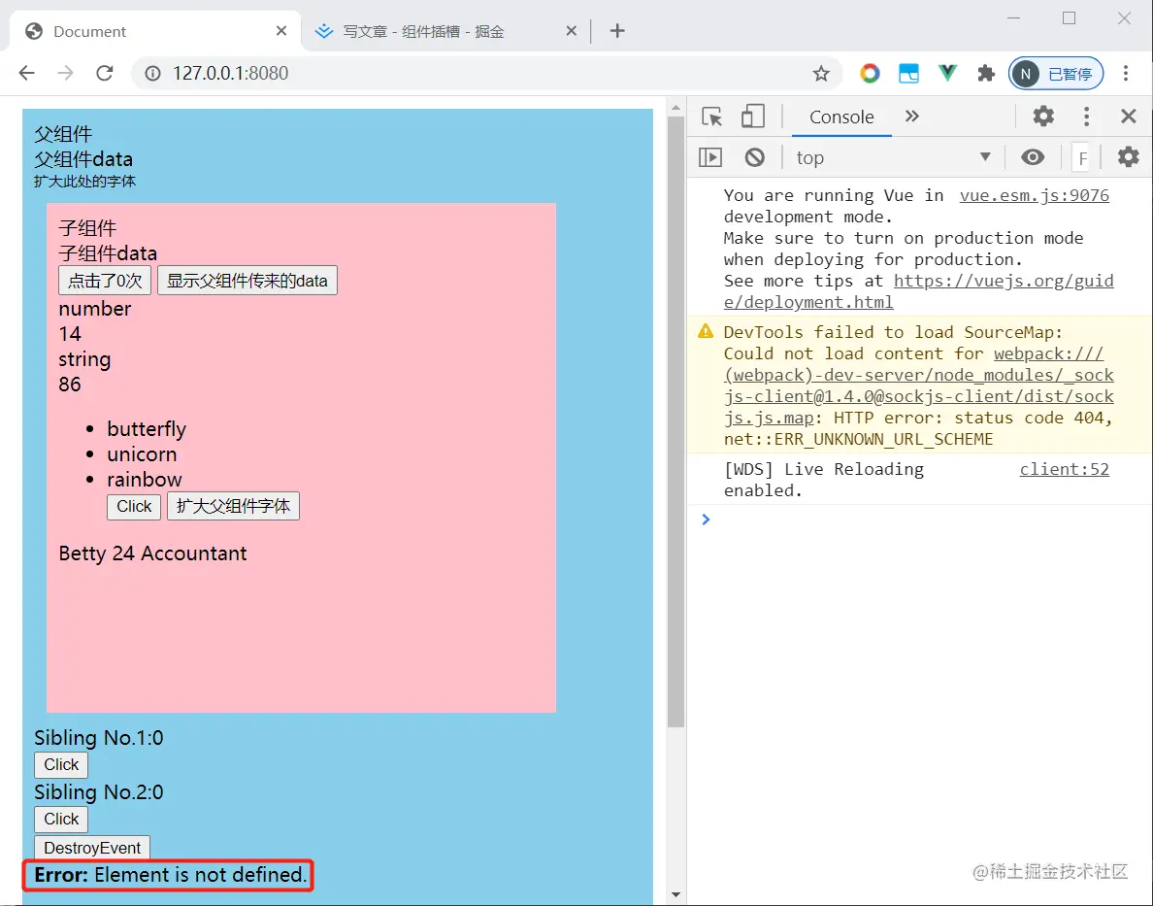Screen dimensions: 1153x906
Task: Select the Betty 24 Accountant text
Action: (x=153, y=554)
